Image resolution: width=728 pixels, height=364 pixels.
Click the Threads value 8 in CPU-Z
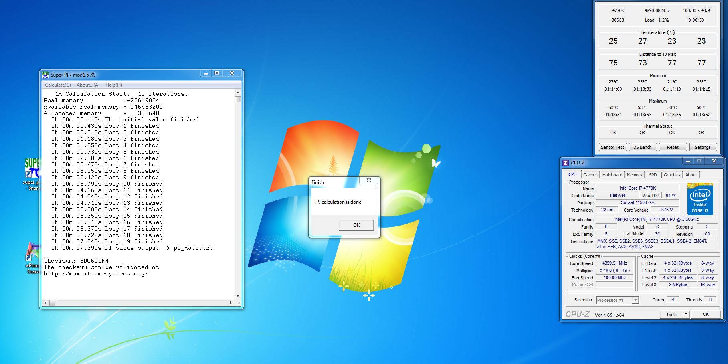point(710,299)
